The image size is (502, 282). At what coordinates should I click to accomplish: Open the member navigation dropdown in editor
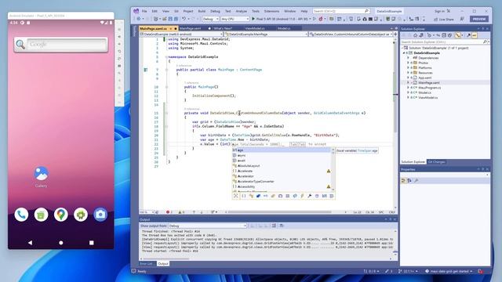[x=351, y=34]
